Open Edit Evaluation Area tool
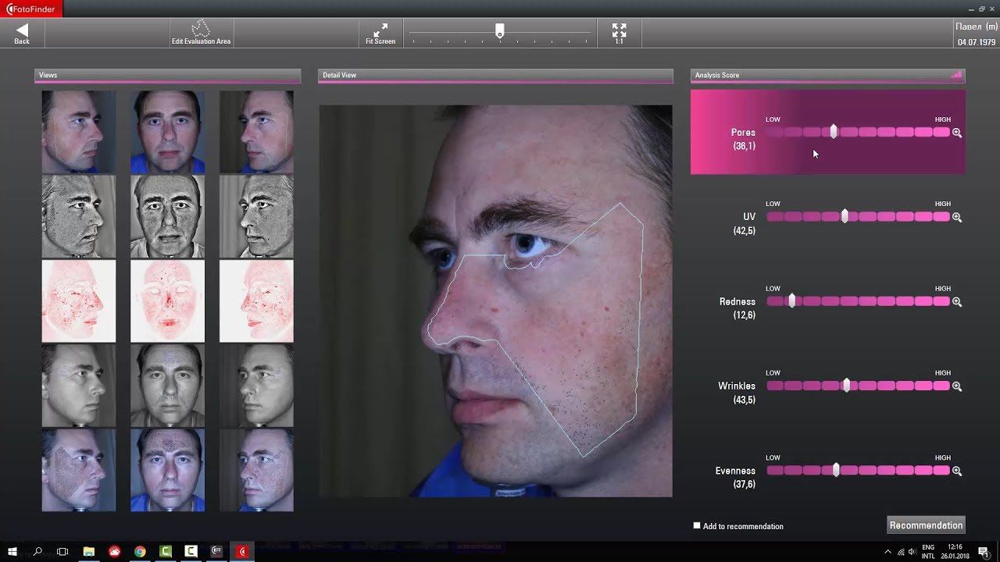The image size is (1000, 562). [x=201, y=33]
